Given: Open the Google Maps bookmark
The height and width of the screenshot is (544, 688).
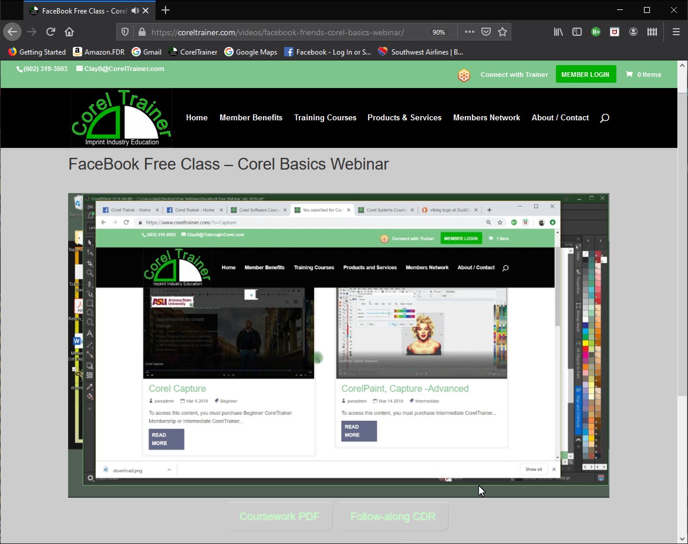Looking at the screenshot, I should click(251, 52).
